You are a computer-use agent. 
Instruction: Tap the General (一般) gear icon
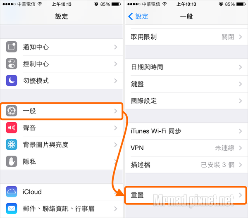12,111
